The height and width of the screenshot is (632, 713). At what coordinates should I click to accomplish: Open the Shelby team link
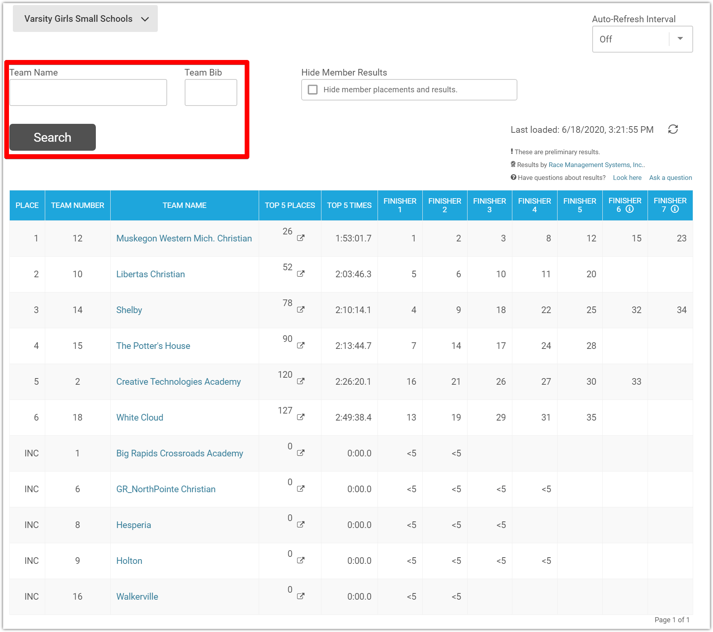(129, 310)
